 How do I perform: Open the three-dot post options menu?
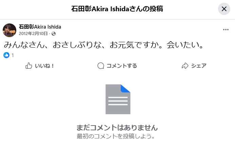(226, 30)
